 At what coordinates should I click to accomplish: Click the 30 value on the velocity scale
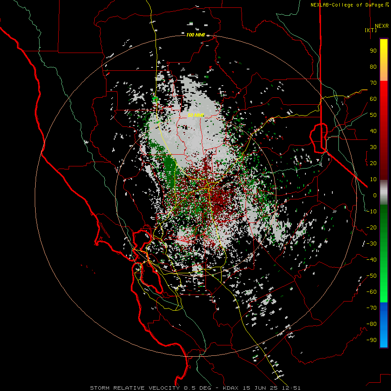tap(373, 147)
